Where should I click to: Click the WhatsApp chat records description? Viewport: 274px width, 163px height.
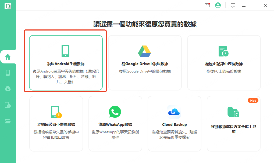pos(115,135)
